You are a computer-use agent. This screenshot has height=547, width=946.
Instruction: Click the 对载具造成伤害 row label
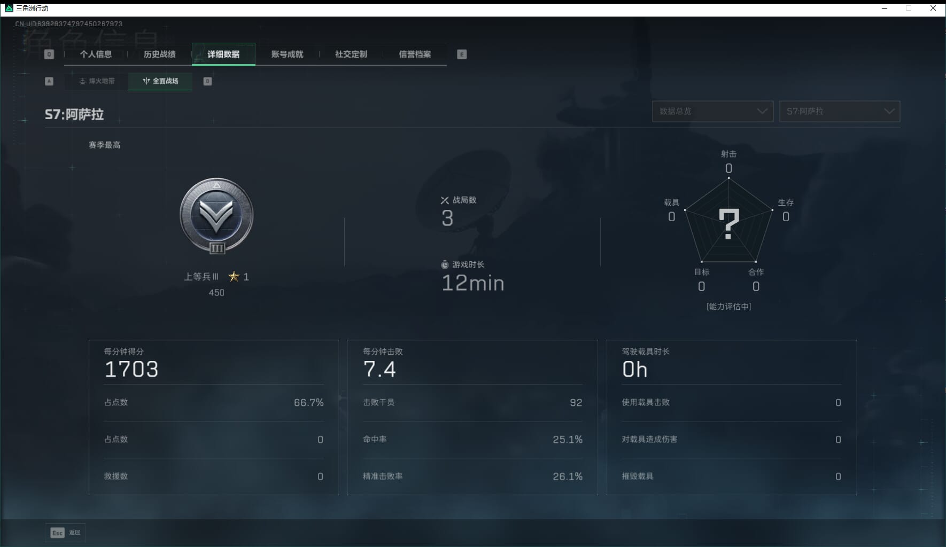pos(649,439)
